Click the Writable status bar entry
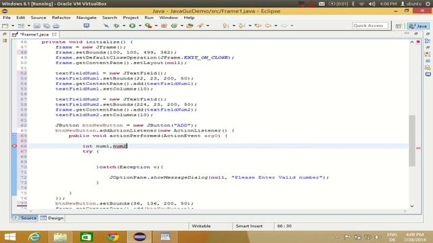Image resolution: width=433 pixels, height=243 pixels. pyautogui.click(x=201, y=226)
